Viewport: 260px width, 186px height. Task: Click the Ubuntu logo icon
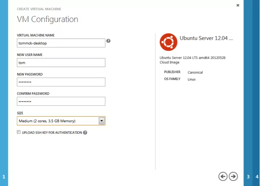point(168,42)
